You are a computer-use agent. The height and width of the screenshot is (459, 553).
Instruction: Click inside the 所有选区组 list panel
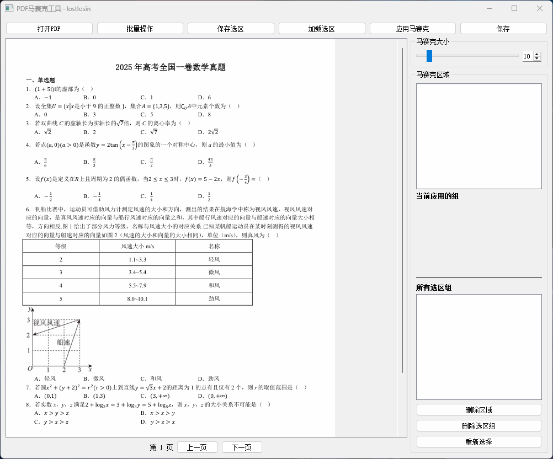pyautogui.click(x=478, y=346)
